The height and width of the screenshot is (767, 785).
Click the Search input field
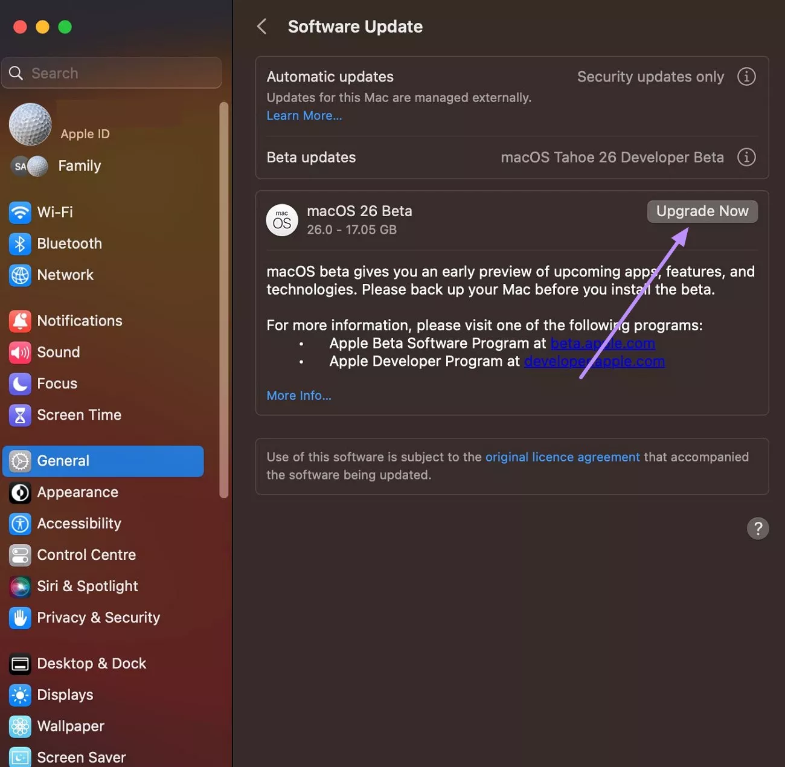click(x=112, y=73)
